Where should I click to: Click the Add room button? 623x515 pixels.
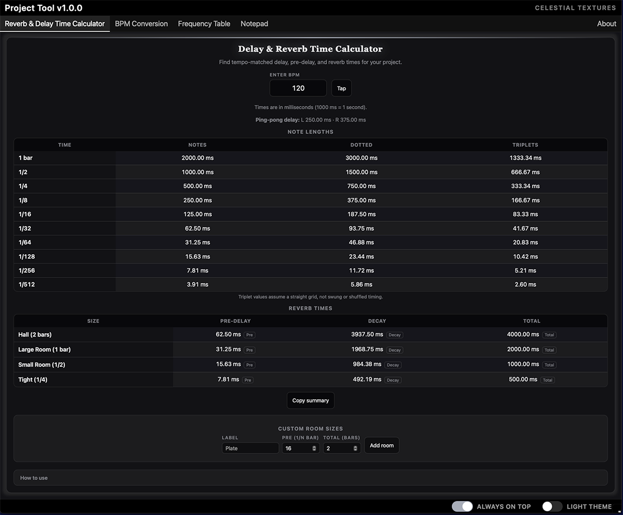pos(381,445)
